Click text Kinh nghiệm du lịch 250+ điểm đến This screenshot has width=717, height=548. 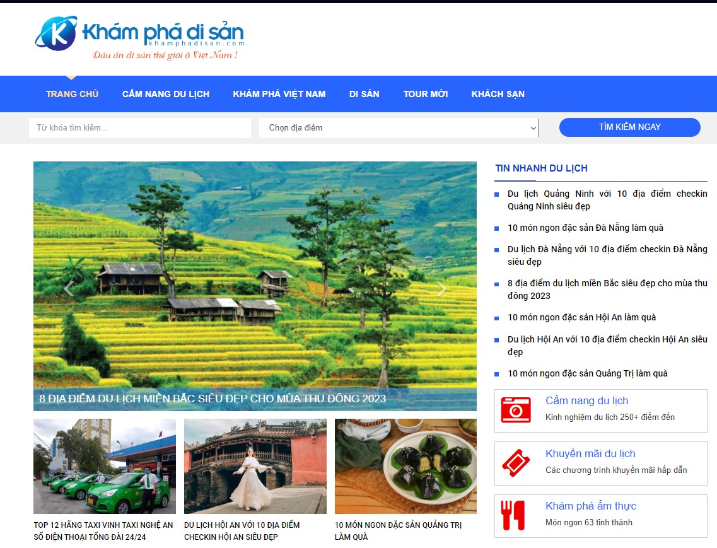pyautogui.click(x=610, y=417)
